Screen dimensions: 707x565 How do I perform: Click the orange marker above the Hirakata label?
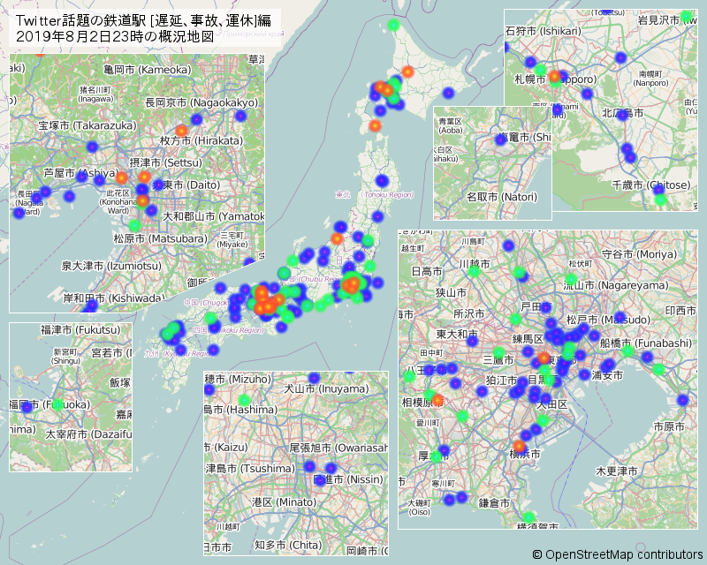click(x=181, y=131)
